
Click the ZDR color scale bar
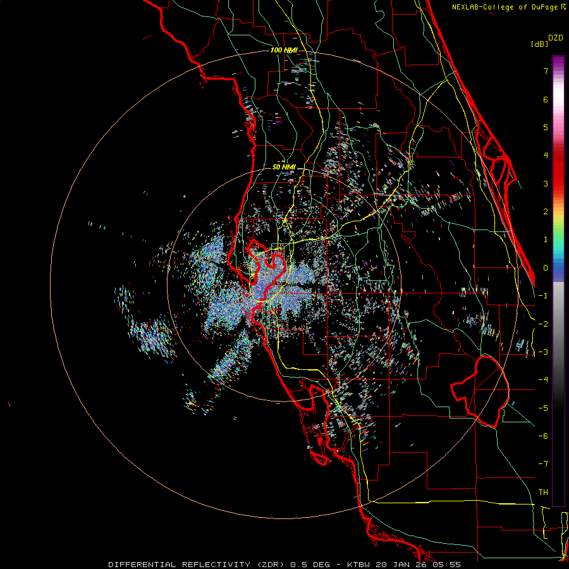(x=558, y=281)
